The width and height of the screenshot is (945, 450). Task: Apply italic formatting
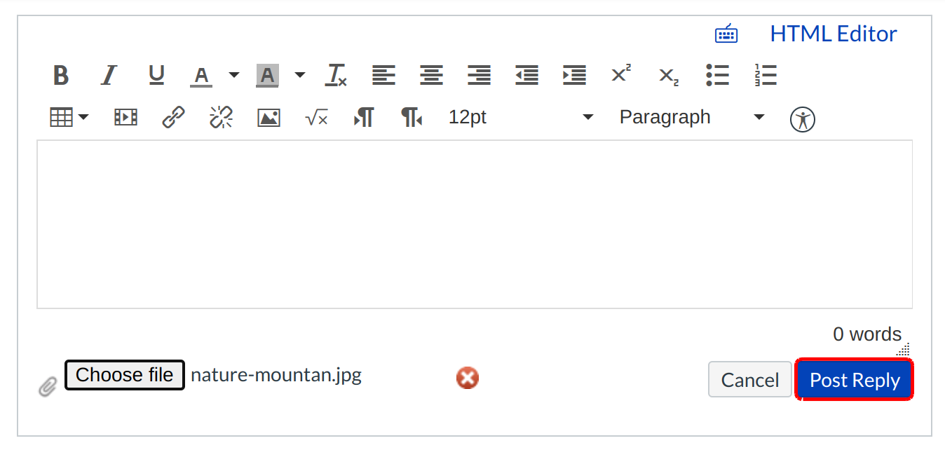pos(109,75)
